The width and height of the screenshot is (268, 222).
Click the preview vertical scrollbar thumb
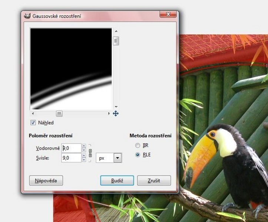point(116,41)
